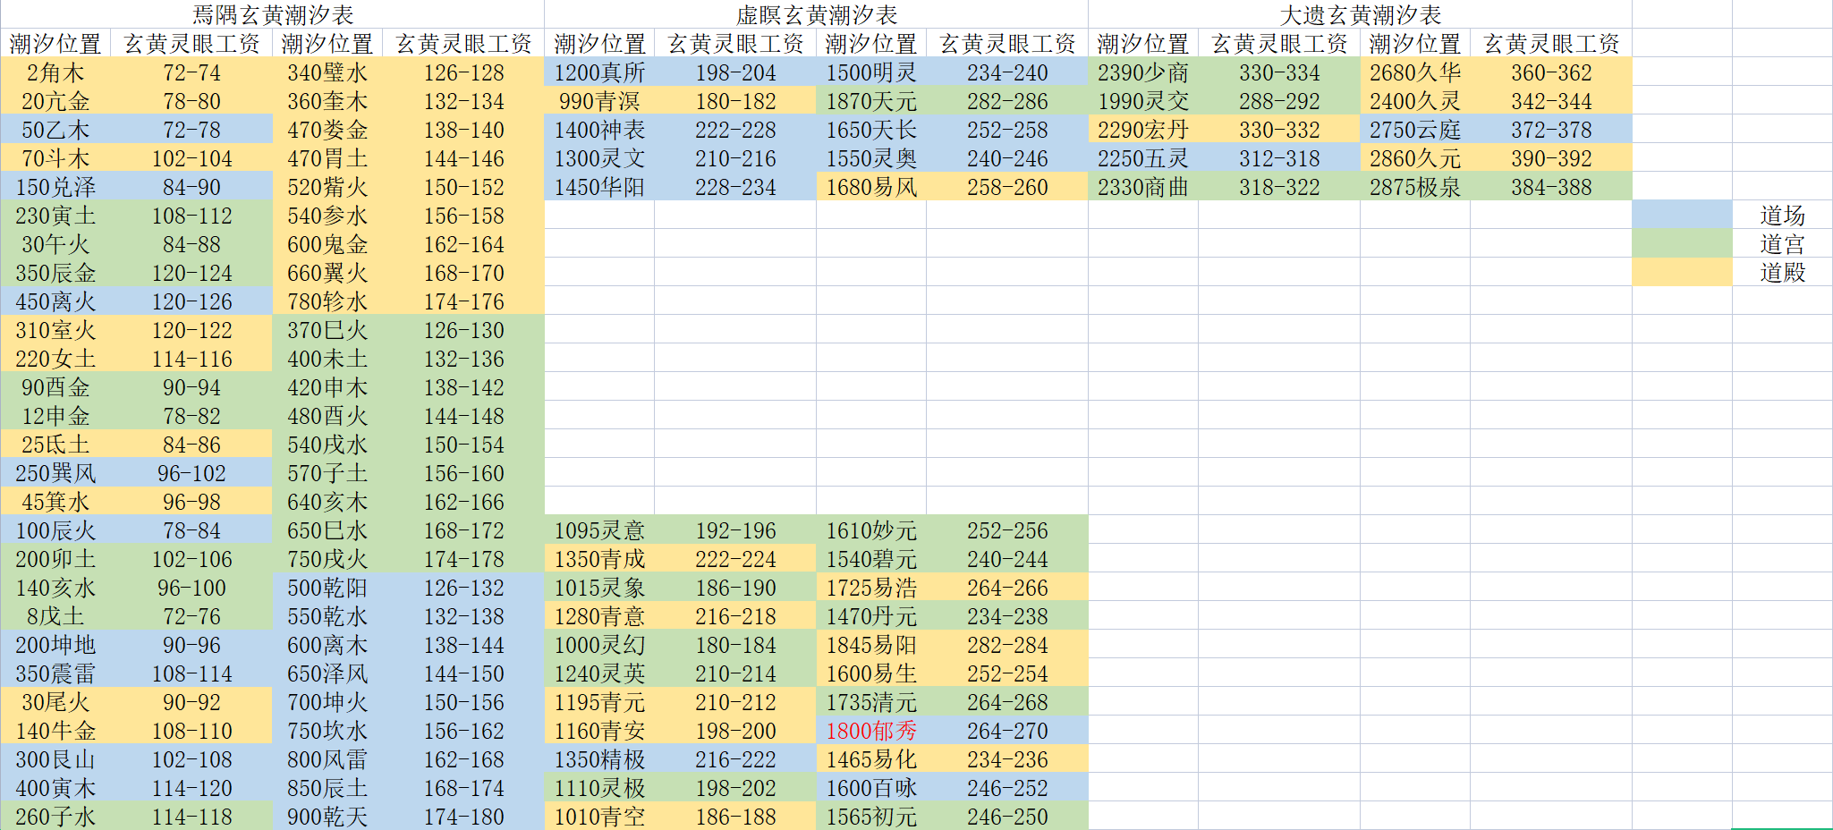
Task: Click the cell 990青溟
Action: click(x=599, y=100)
